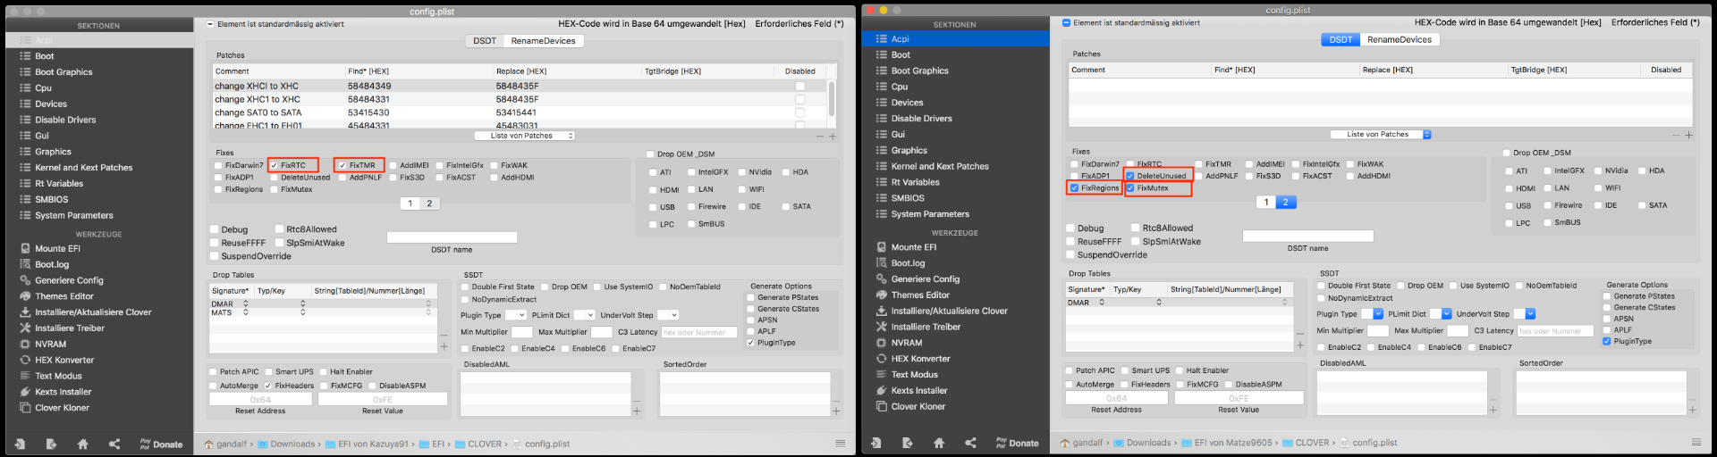Open Kexts Installer in the right window
The image size is (1717, 457).
918,391
